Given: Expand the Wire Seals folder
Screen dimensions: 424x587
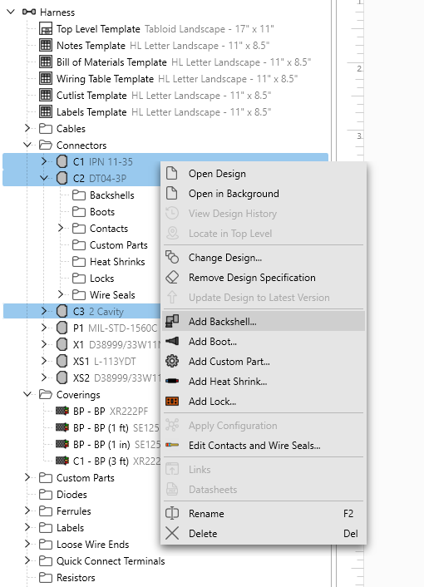Looking at the screenshot, I should pos(61,294).
